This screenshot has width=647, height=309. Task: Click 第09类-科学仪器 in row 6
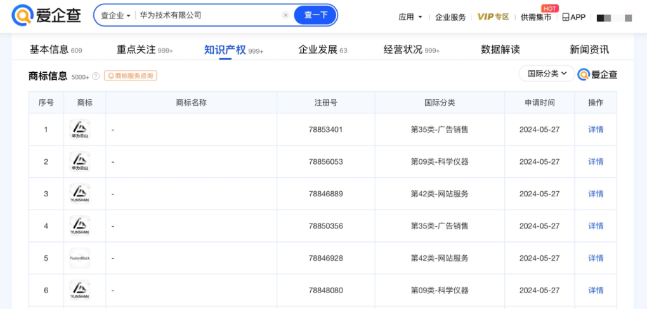point(440,290)
